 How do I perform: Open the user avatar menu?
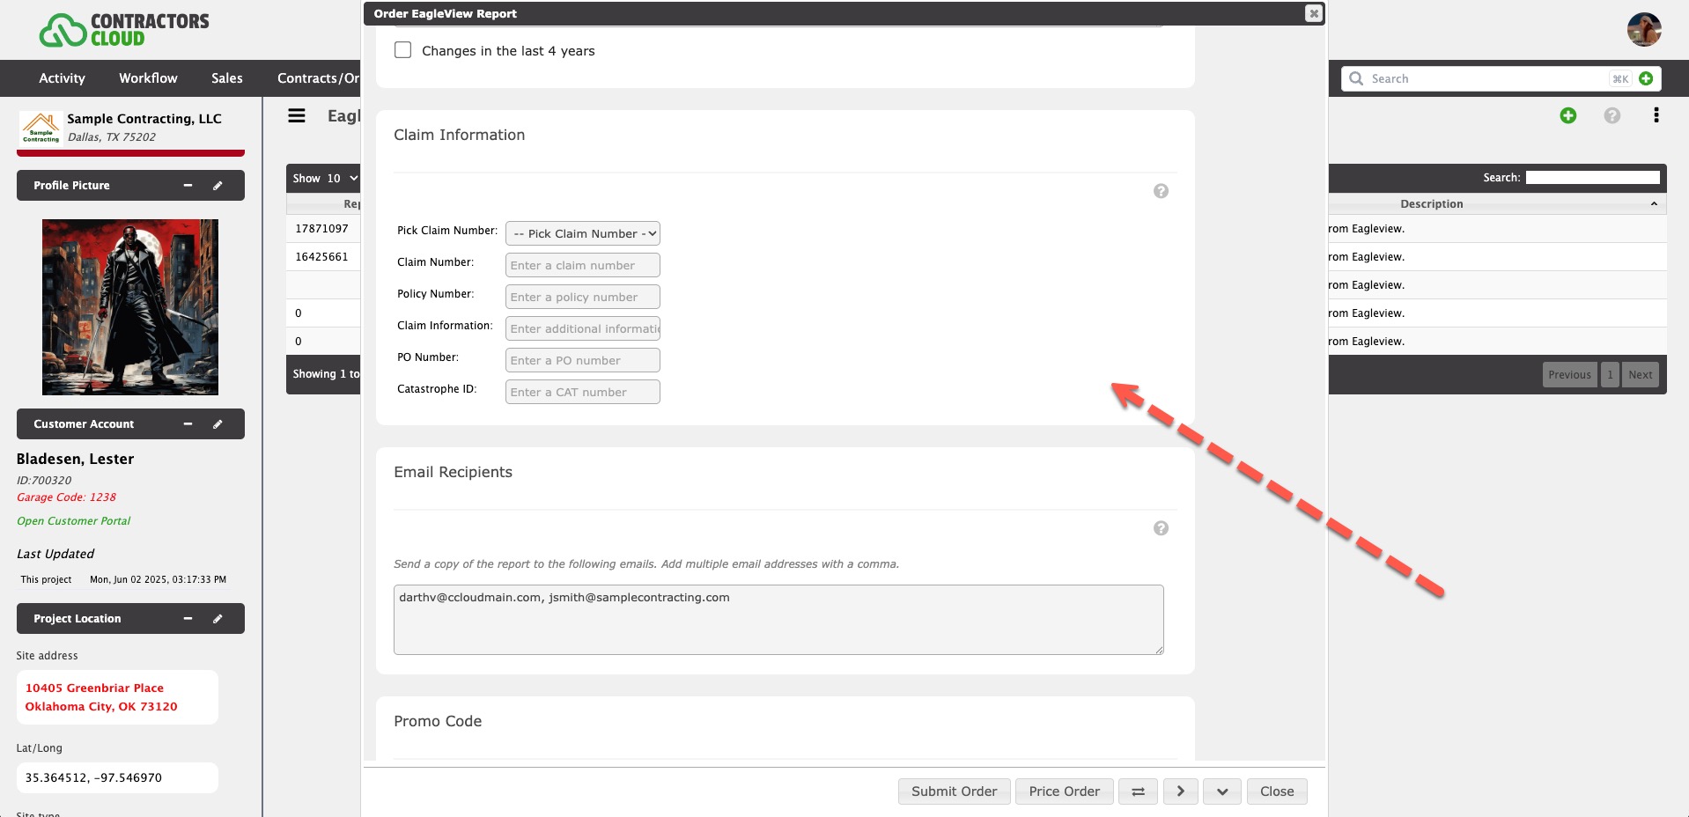1643,30
